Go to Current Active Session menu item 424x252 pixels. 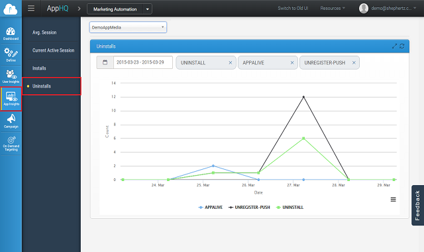[x=53, y=50]
